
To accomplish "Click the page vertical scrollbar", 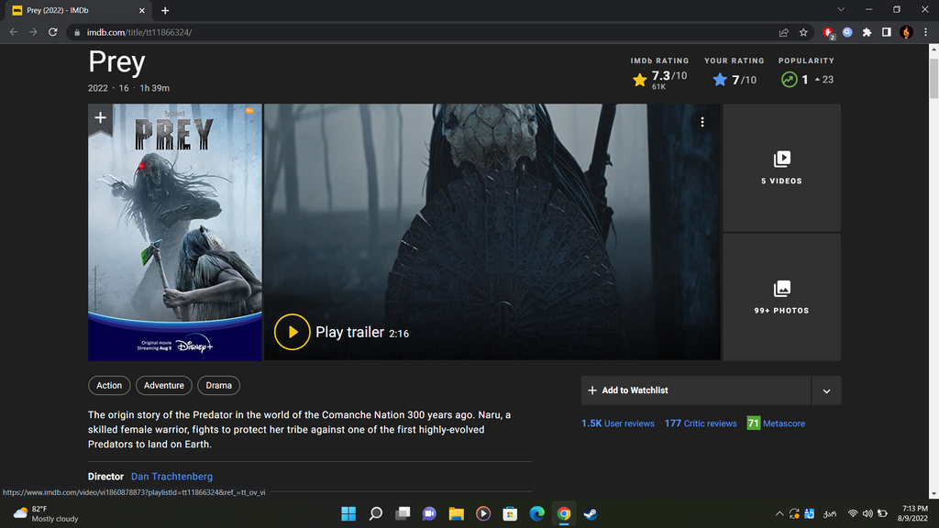I will (x=933, y=78).
